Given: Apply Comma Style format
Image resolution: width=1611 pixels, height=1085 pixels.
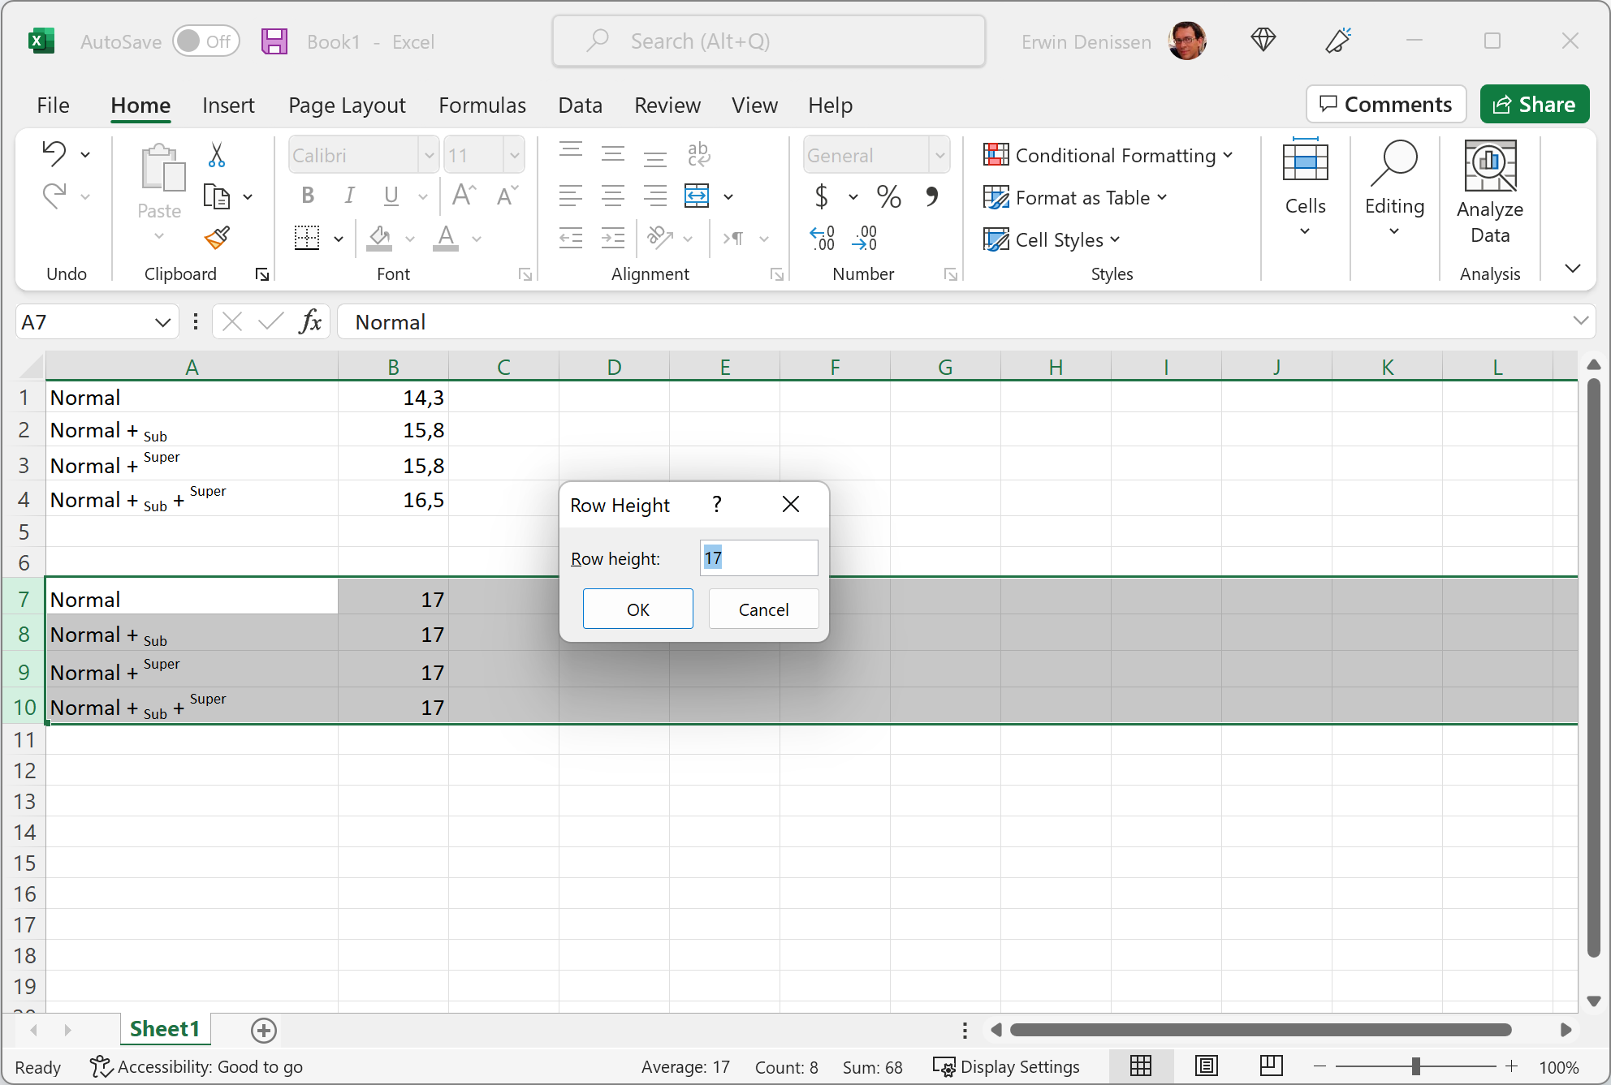Looking at the screenshot, I should click(932, 196).
